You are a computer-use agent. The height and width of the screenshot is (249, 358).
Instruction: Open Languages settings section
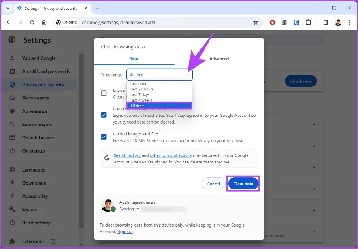pos(33,170)
